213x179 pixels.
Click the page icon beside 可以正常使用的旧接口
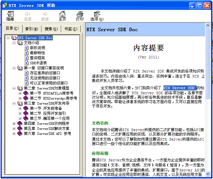point(27,83)
